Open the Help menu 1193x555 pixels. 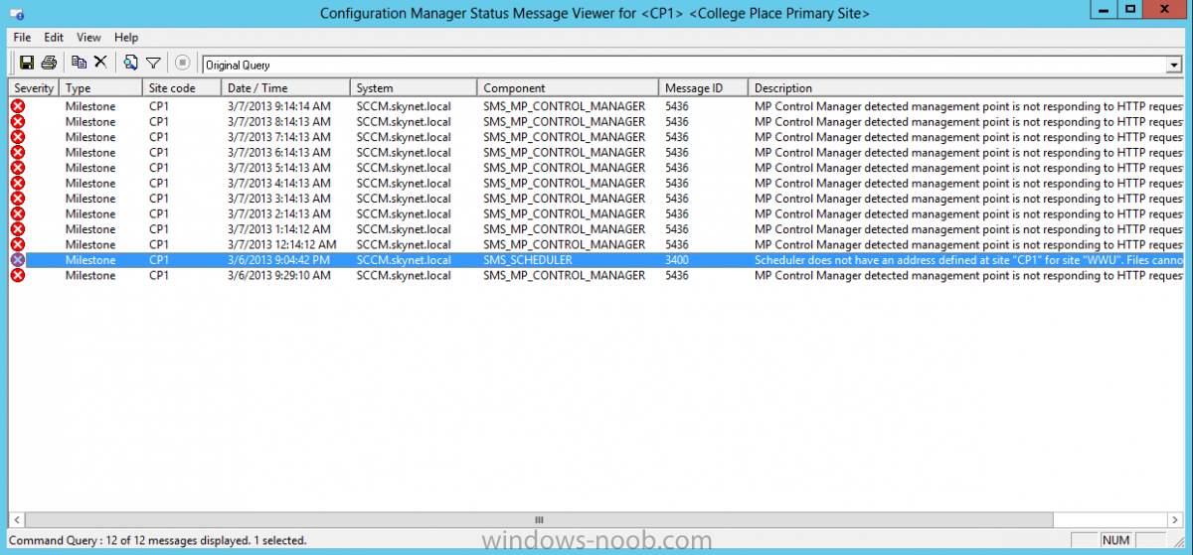click(x=126, y=37)
